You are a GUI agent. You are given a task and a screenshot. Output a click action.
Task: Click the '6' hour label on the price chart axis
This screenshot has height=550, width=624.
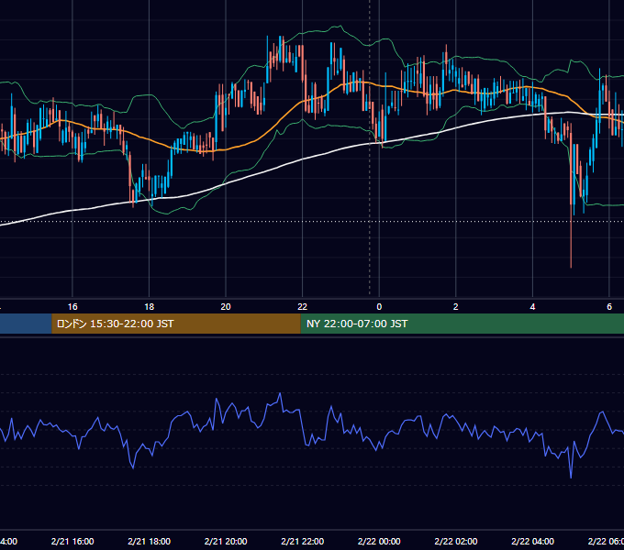click(x=609, y=307)
